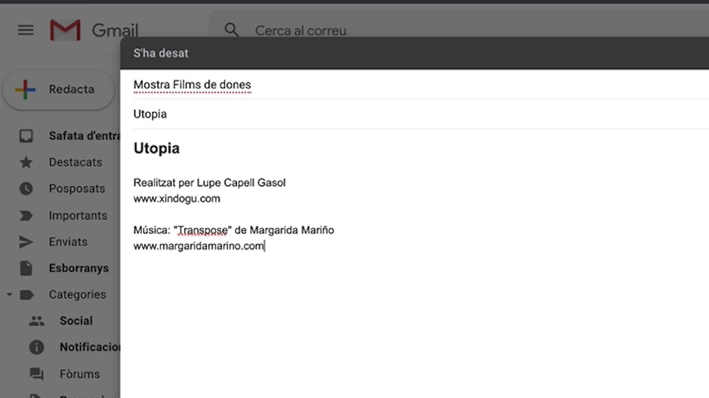Click the Destacats star icon
Image resolution: width=709 pixels, height=398 pixels.
pos(26,163)
